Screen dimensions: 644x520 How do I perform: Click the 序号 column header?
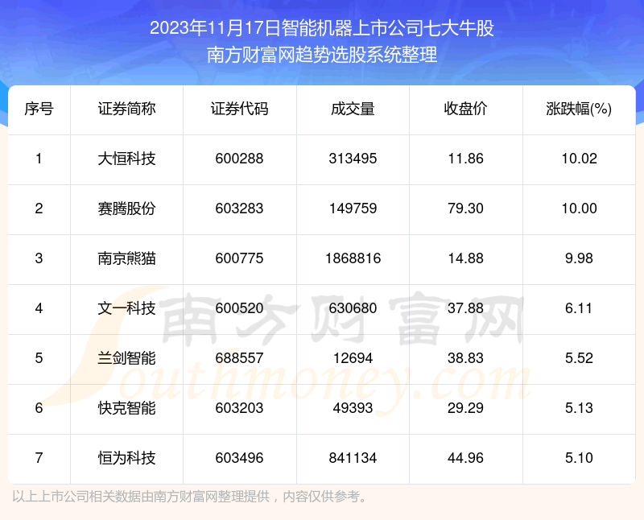point(39,109)
